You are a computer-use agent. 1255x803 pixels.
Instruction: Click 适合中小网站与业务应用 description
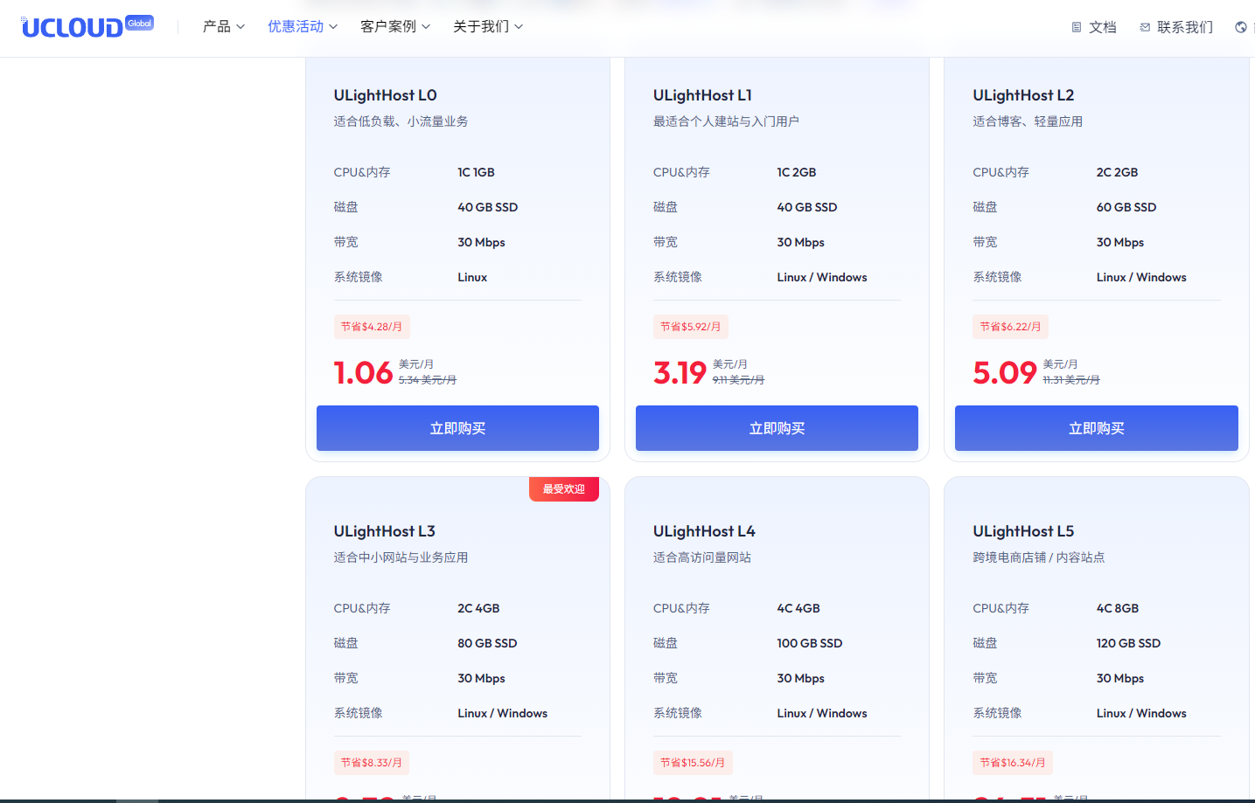pos(401,557)
